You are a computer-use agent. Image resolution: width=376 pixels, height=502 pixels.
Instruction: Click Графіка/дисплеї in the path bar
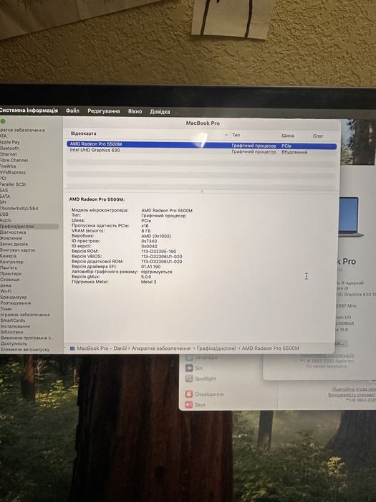coord(216,349)
